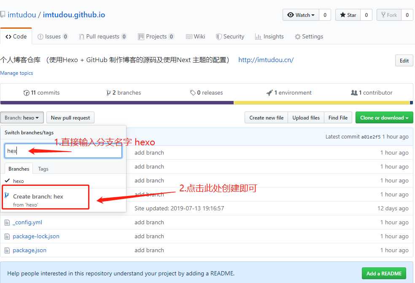Click New pull request
The image size is (415, 283).
click(x=70, y=118)
